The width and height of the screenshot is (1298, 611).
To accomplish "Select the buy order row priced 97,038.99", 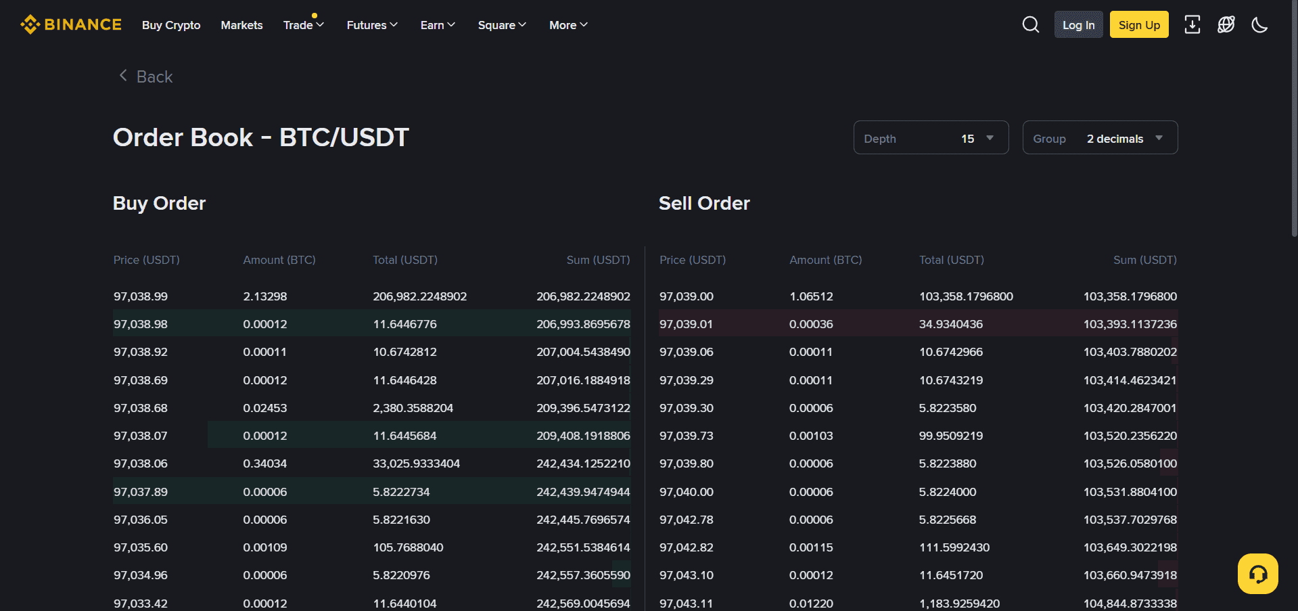I will click(372, 296).
